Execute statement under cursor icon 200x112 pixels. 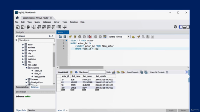click(x=75, y=37)
